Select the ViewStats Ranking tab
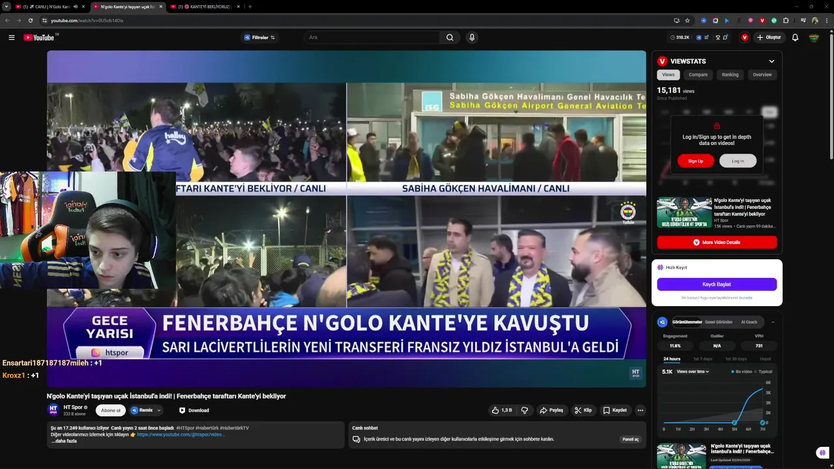Screen dimensions: 834x469 point(730,75)
